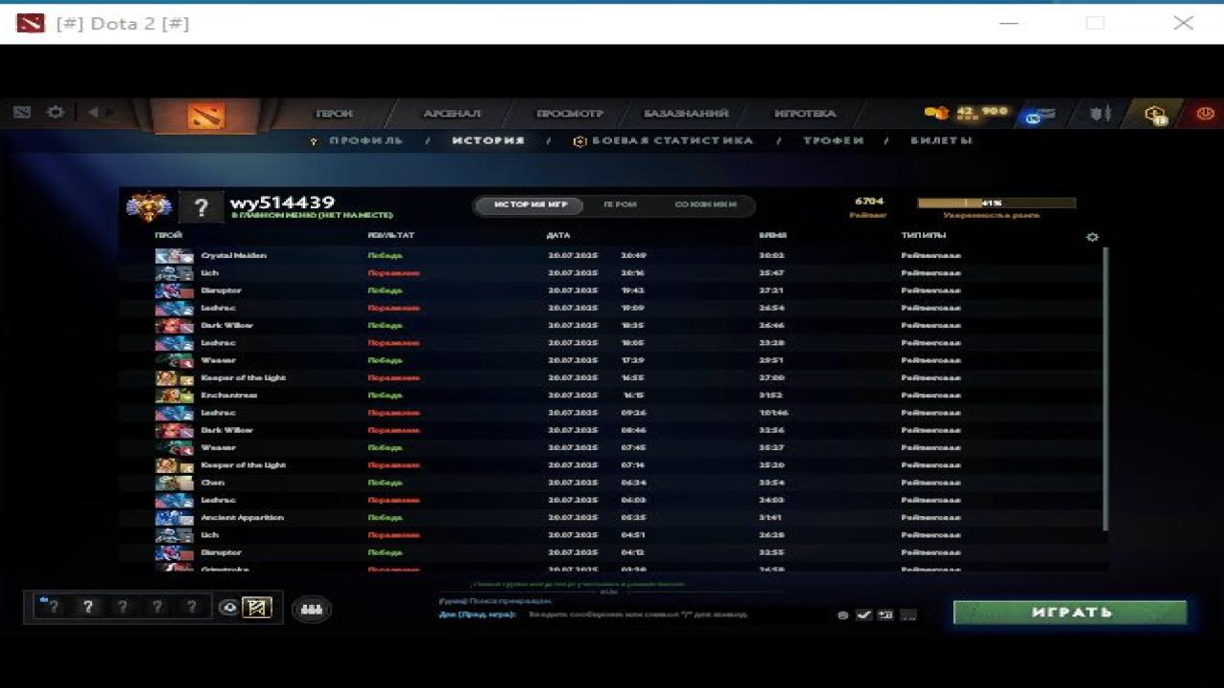Open the База знаний top menu tab
The width and height of the screenshot is (1224, 688).
(686, 113)
